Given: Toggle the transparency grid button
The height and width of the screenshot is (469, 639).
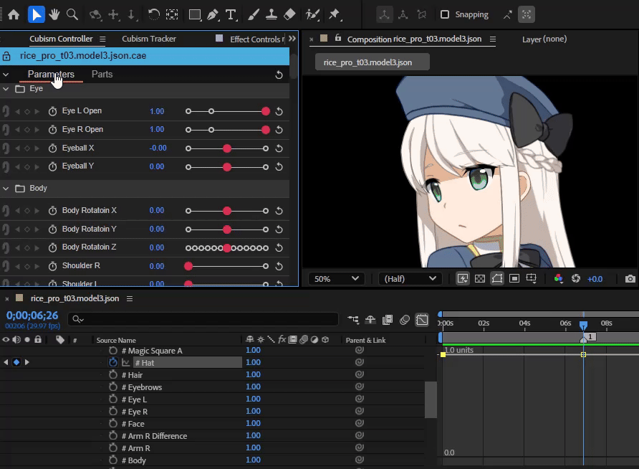Looking at the screenshot, I should coord(480,278).
